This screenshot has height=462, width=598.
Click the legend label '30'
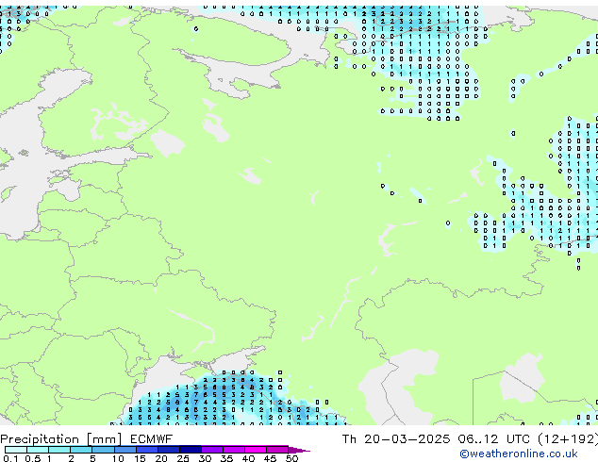[205, 458]
